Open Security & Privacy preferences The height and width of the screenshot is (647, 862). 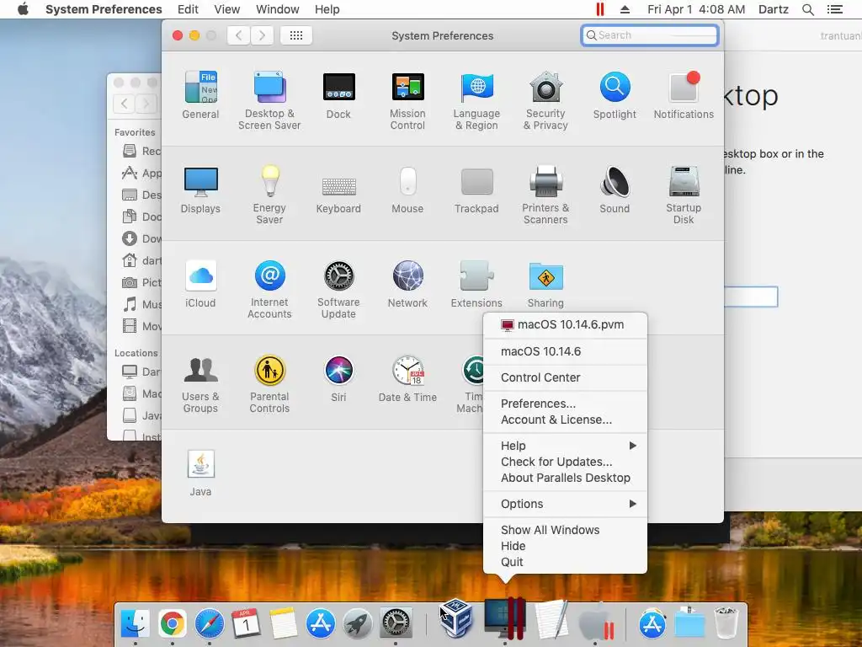click(545, 101)
